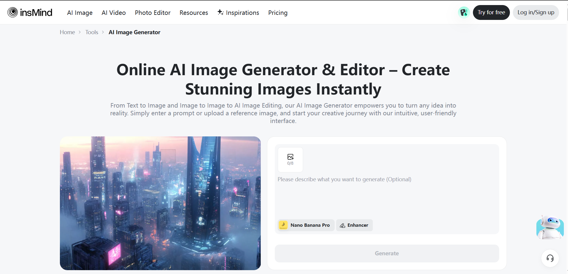568x274 pixels.
Task: Click the image upload icon showing 0/8
Action: [x=290, y=160]
